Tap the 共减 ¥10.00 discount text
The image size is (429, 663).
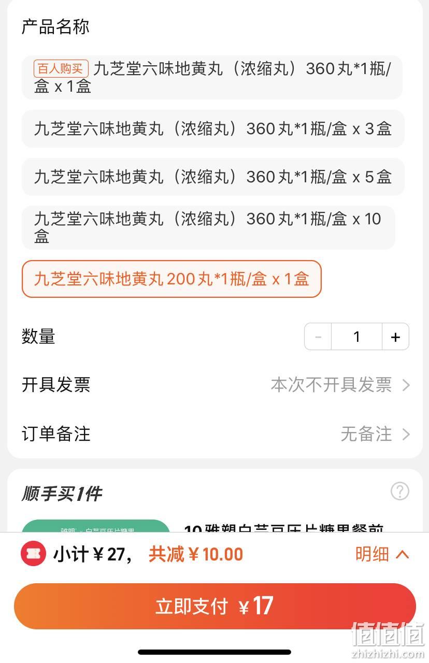tap(196, 554)
